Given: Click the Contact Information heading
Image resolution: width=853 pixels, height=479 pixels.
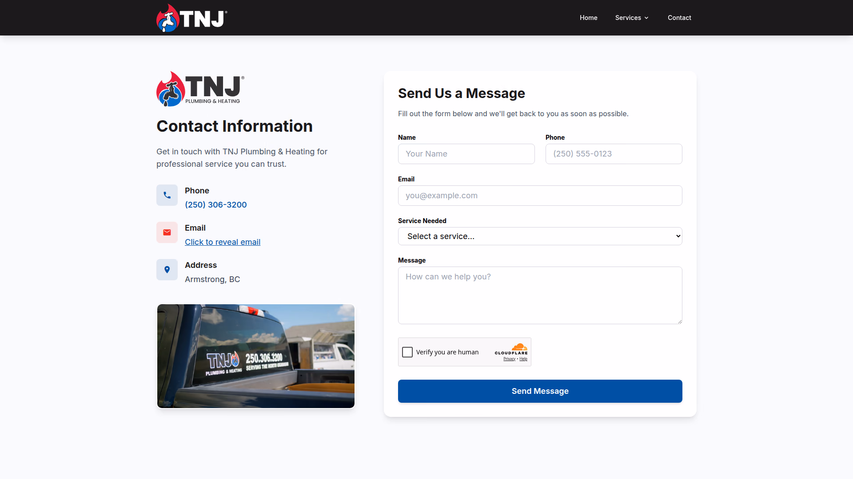Looking at the screenshot, I should click(x=235, y=126).
